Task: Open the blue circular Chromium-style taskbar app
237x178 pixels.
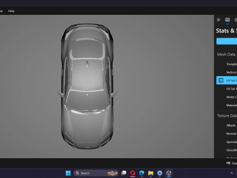Action: pyautogui.click(x=159, y=173)
